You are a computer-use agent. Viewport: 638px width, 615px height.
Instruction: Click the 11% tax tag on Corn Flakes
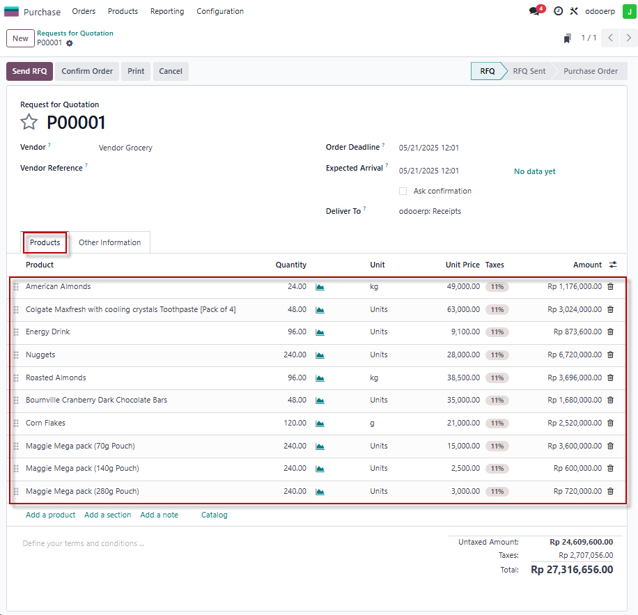(x=497, y=423)
